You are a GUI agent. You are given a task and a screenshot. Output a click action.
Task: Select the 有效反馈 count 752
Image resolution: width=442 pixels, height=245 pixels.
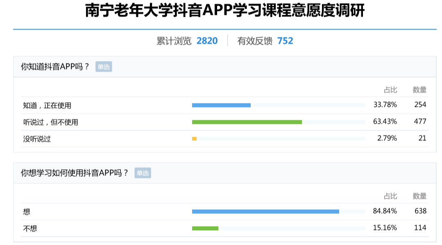pyautogui.click(x=285, y=41)
